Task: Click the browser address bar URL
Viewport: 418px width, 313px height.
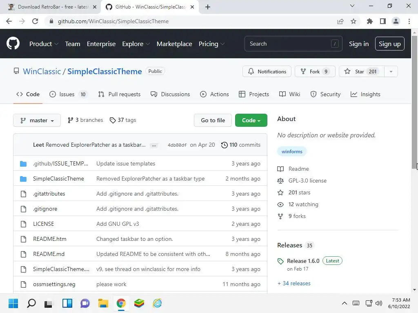Action: coord(113,21)
